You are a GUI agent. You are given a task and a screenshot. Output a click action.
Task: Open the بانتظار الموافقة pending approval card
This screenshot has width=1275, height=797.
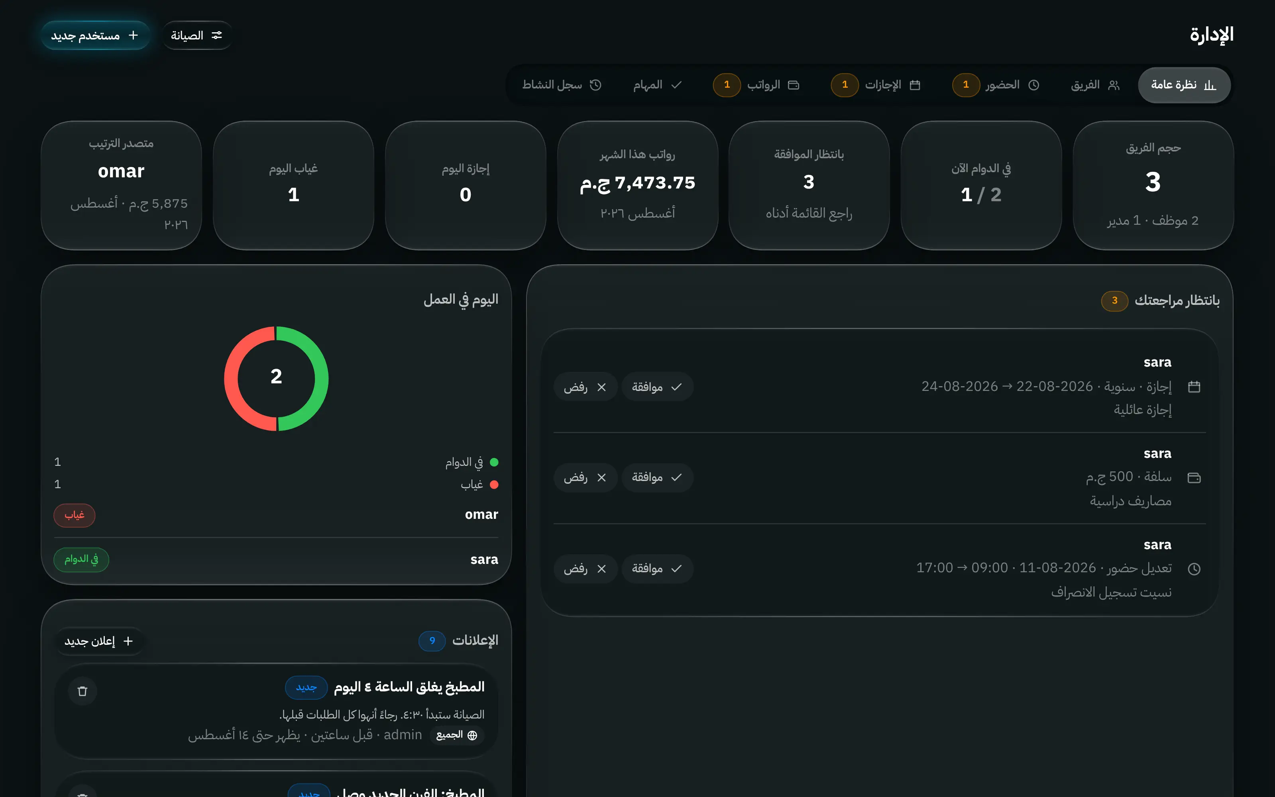[x=809, y=186]
